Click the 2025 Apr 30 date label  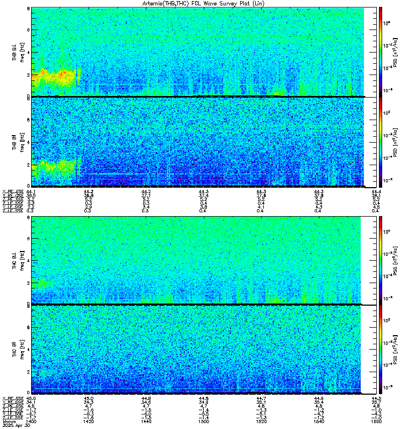click(16, 425)
